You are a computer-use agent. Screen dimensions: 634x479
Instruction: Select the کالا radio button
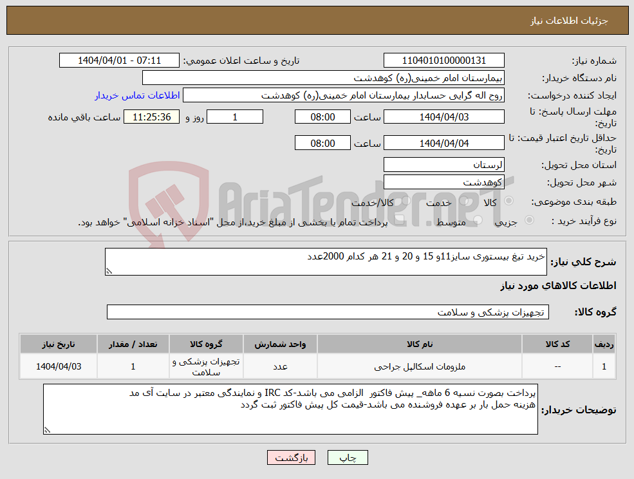point(509,201)
